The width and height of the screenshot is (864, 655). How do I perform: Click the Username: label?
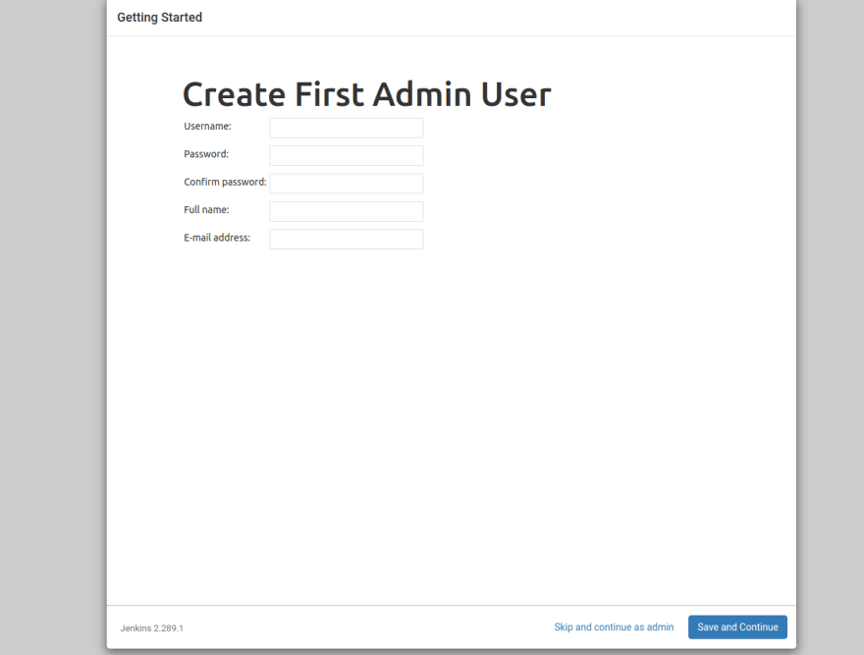(207, 127)
